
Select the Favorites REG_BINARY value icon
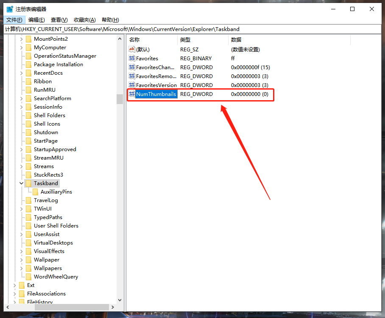(x=131, y=58)
